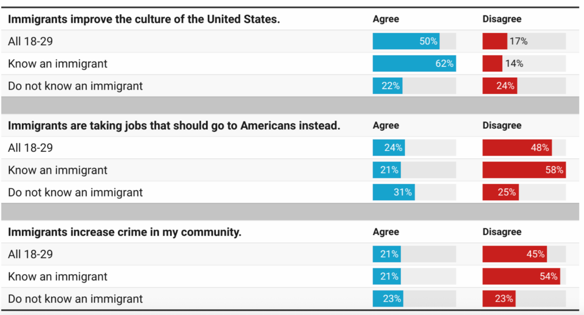The height and width of the screenshot is (315, 584).
Task: Select the 31% blue agree bar
Action: pyautogui.click(x=394, y=192)
